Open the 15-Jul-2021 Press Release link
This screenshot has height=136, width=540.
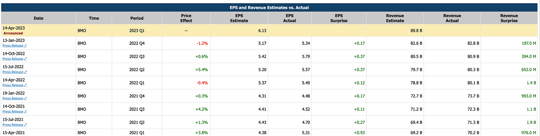pos(14,125)
